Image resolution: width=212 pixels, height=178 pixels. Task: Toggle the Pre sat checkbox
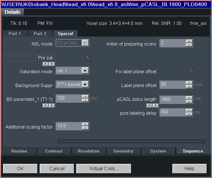88,58
